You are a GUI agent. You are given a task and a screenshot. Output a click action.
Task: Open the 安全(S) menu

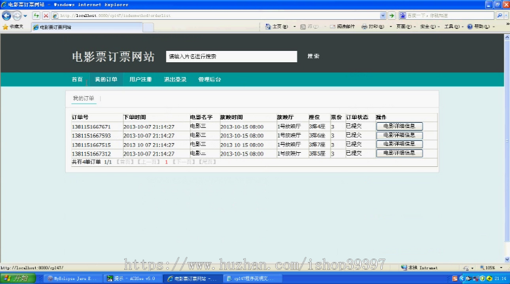point(430,27)
